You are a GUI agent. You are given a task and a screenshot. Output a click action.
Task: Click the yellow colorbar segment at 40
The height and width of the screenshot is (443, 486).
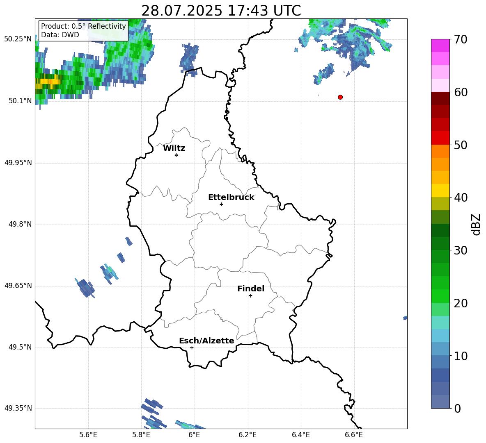(440, 191)
